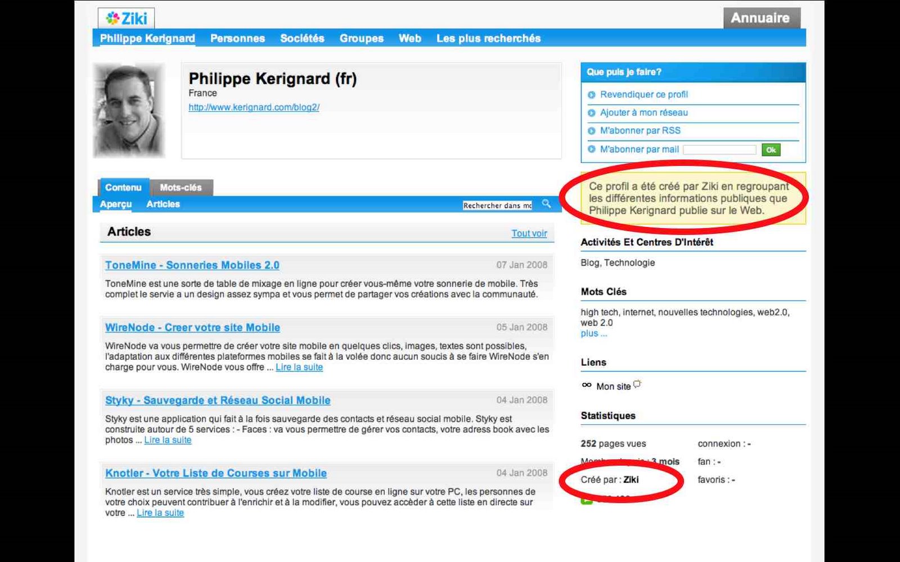Click the Mots Clés section heading

(x=604, y=292)
